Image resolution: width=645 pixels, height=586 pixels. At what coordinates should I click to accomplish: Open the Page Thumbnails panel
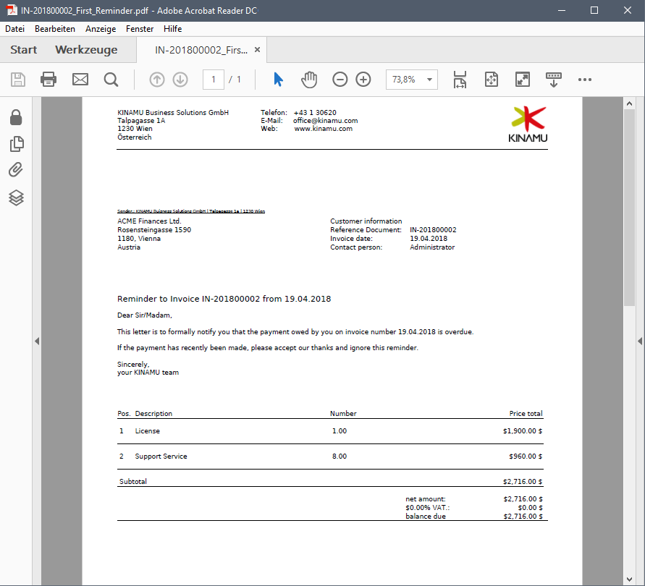coord(17,144)
